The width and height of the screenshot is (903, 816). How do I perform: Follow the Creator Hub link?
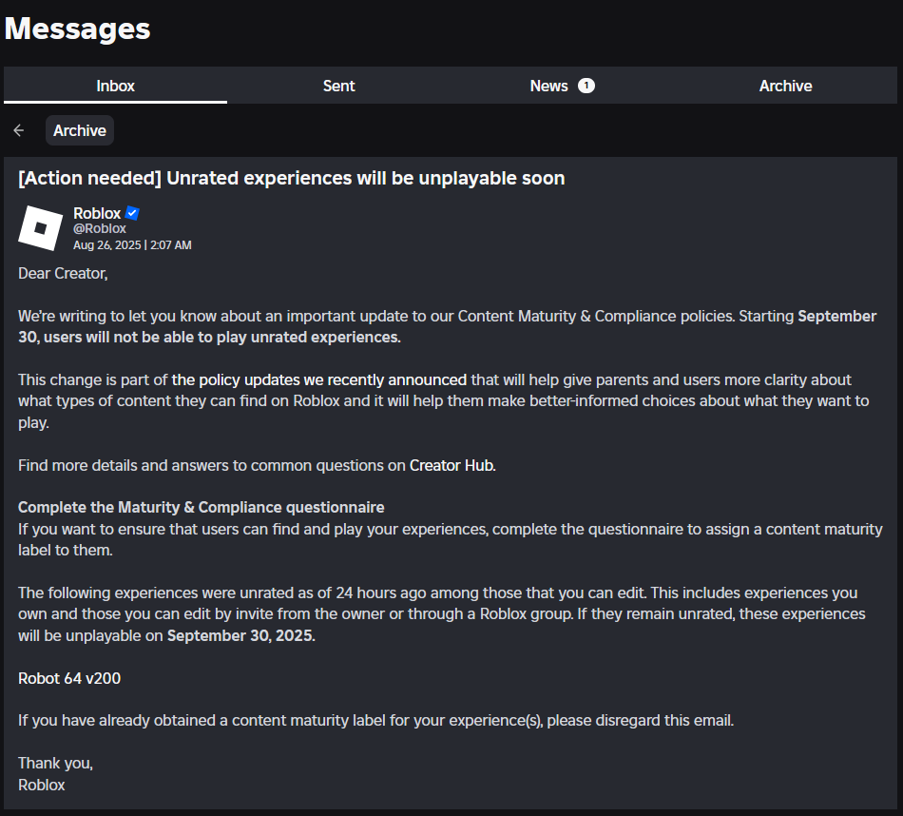tap(451, 465)
